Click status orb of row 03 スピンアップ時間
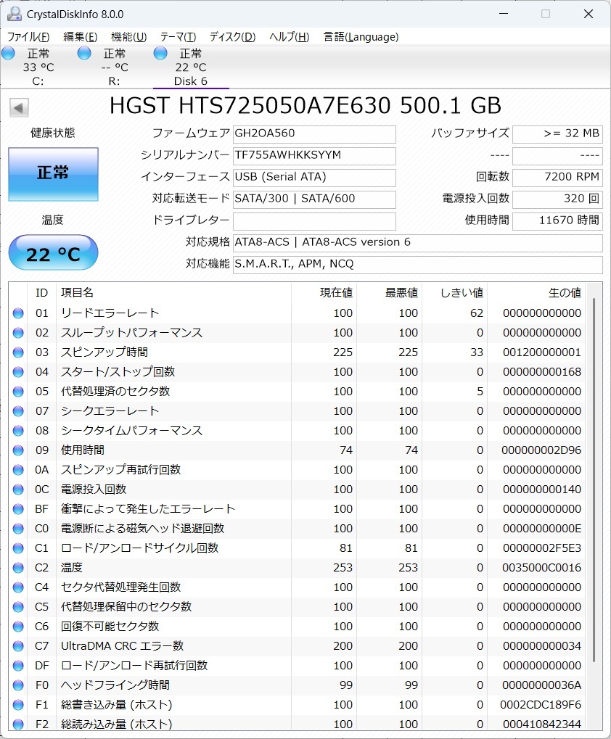The image size is (611, 739). (x=18, y=352)
